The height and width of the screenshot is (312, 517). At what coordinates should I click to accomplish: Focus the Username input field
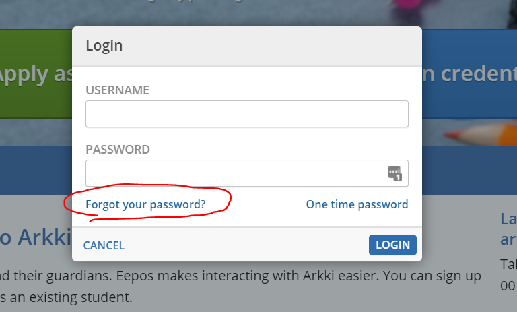point(246,114)
